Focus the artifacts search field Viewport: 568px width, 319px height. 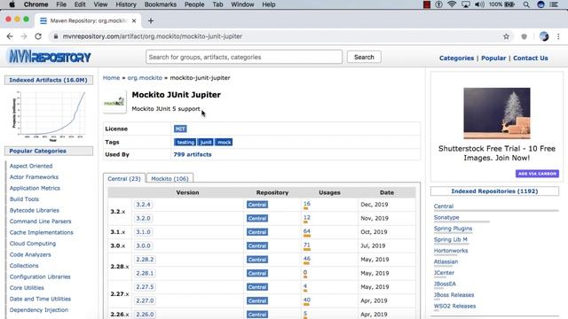[x=244, y=57]
